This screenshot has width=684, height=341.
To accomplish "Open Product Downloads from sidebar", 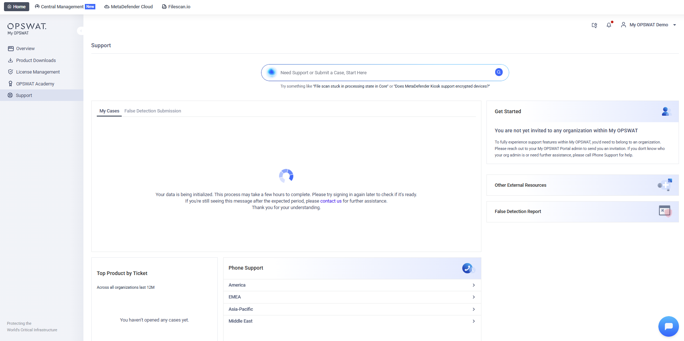I will 36,61.
